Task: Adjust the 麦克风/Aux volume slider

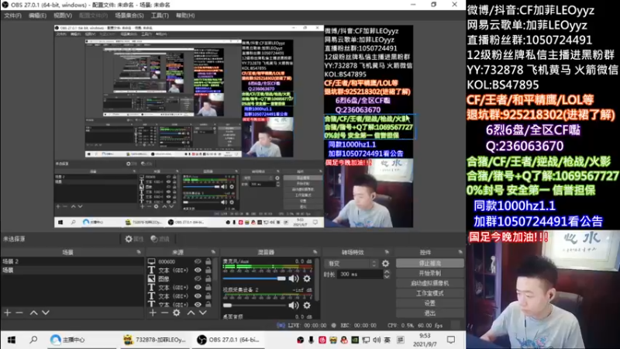Action: [x=254, y=278]
